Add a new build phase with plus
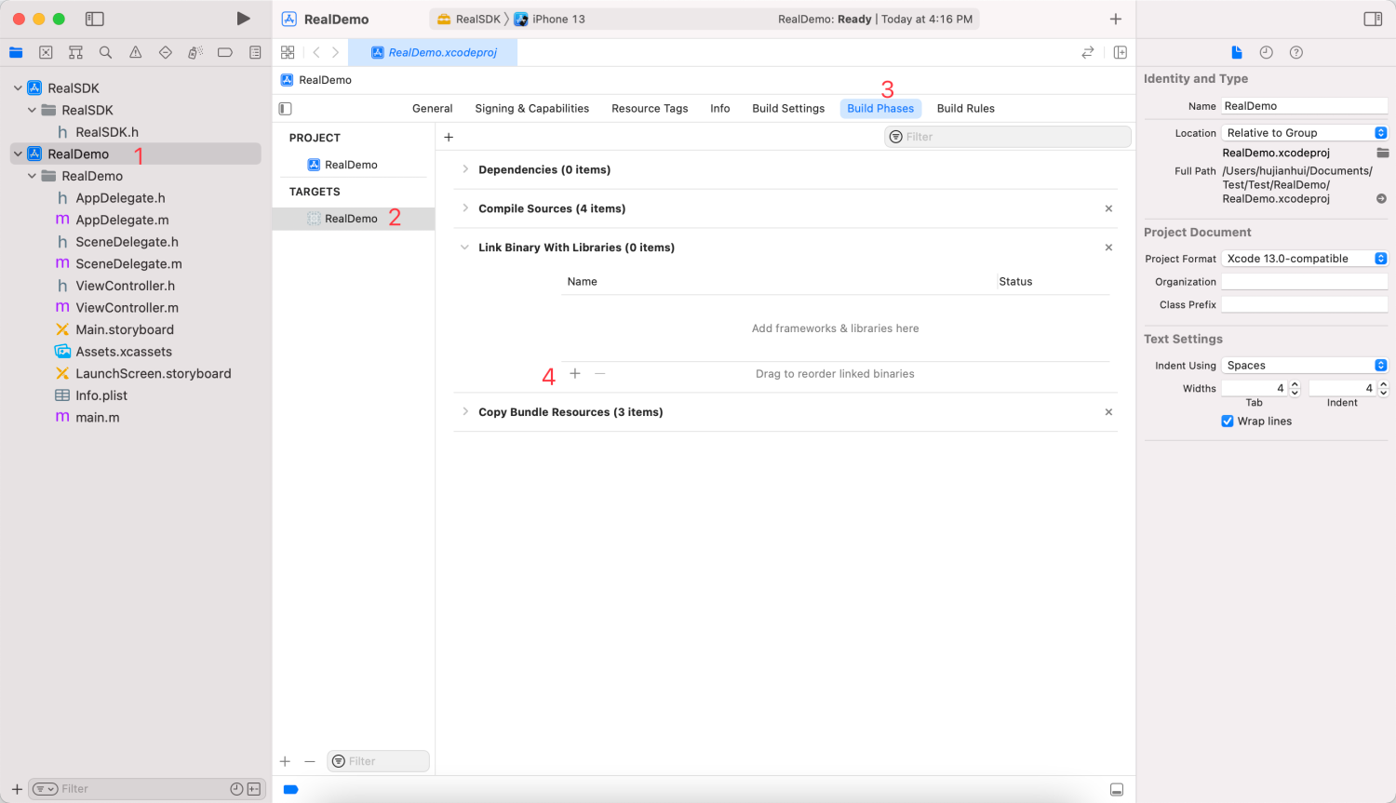 [449, 137]
